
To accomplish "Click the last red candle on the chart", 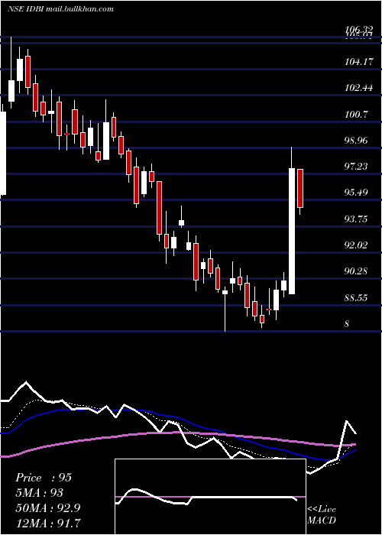I will click(300, 188).
